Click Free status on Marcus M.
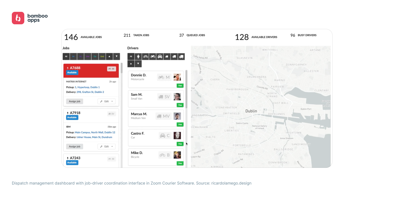Viewport: 394px width, 197px height. point(180,124)
